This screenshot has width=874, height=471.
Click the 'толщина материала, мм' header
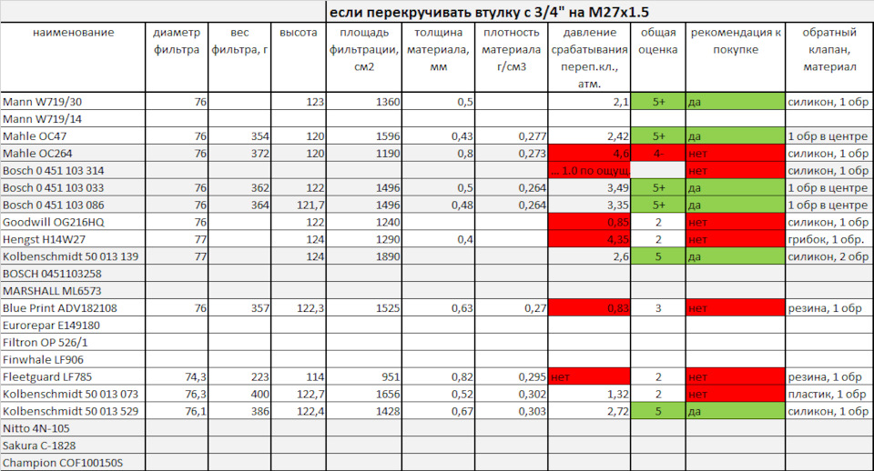[x=438, y=57]
